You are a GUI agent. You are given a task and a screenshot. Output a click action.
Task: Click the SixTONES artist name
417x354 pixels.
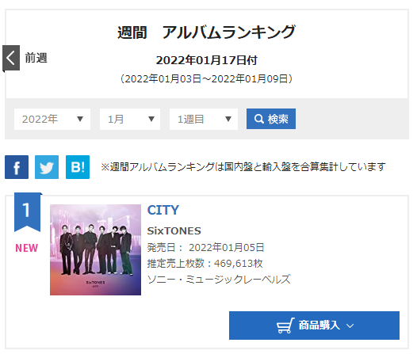(174, 230)
